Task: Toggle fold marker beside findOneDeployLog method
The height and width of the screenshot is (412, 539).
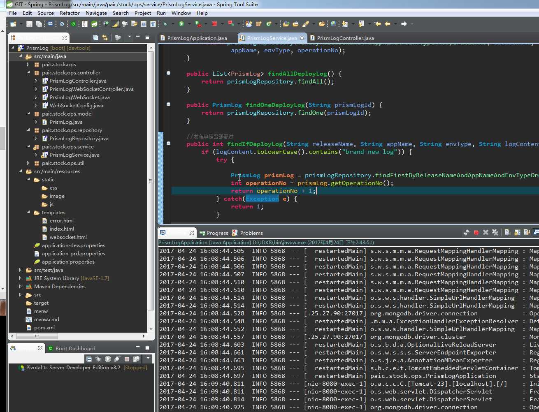Action: click(x=168, y=104)
